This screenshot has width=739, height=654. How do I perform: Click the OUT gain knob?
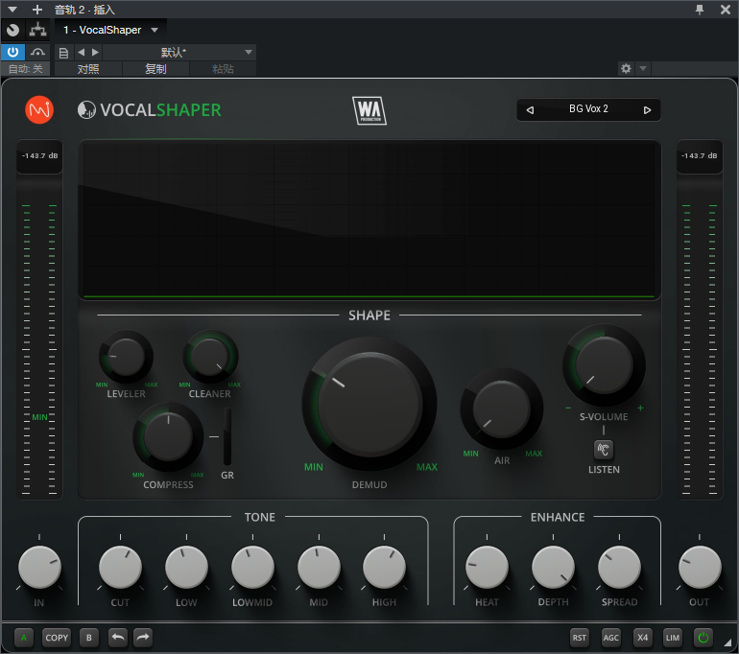(x=700, y=567)
